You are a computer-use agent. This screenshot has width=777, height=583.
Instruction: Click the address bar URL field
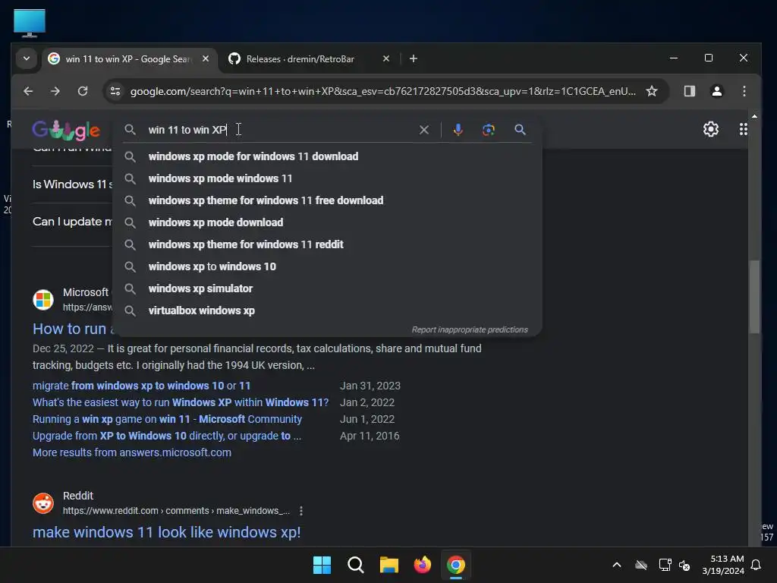coord(382,91)
